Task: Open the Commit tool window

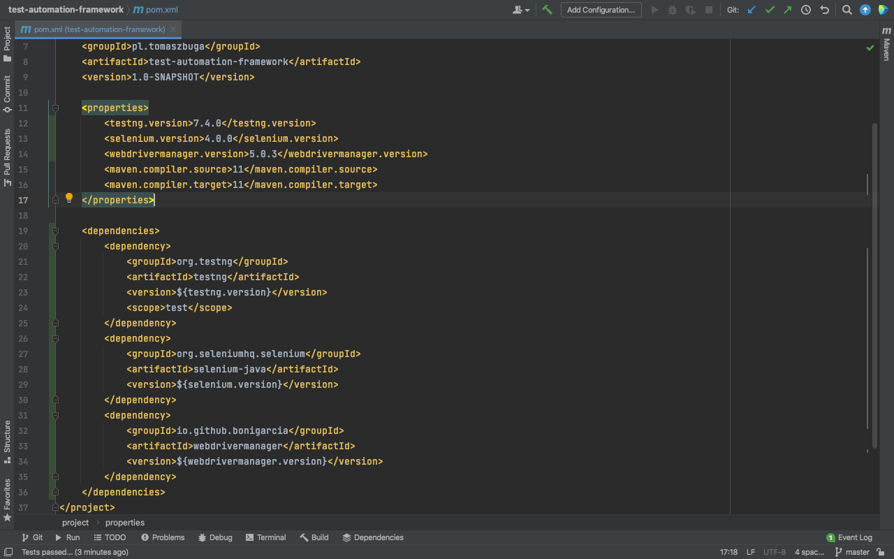Action: pos(7,94)
